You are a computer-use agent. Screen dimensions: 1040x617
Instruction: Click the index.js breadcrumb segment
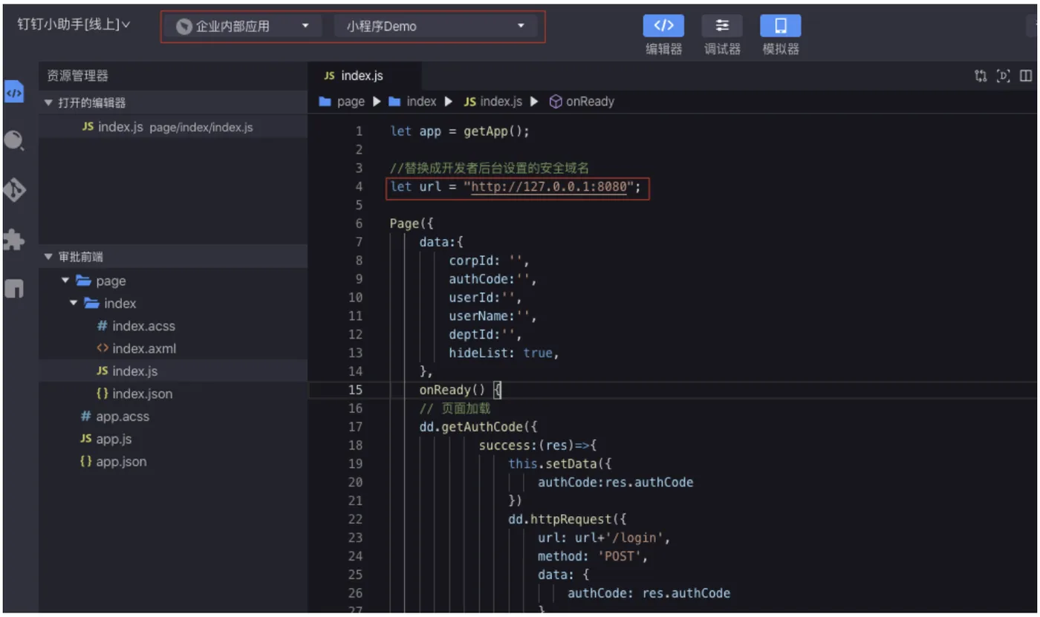click(493, 102)
